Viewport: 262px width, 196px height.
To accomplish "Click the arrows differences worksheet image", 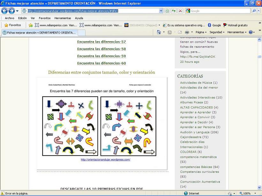I will click(x=102, y=123).
